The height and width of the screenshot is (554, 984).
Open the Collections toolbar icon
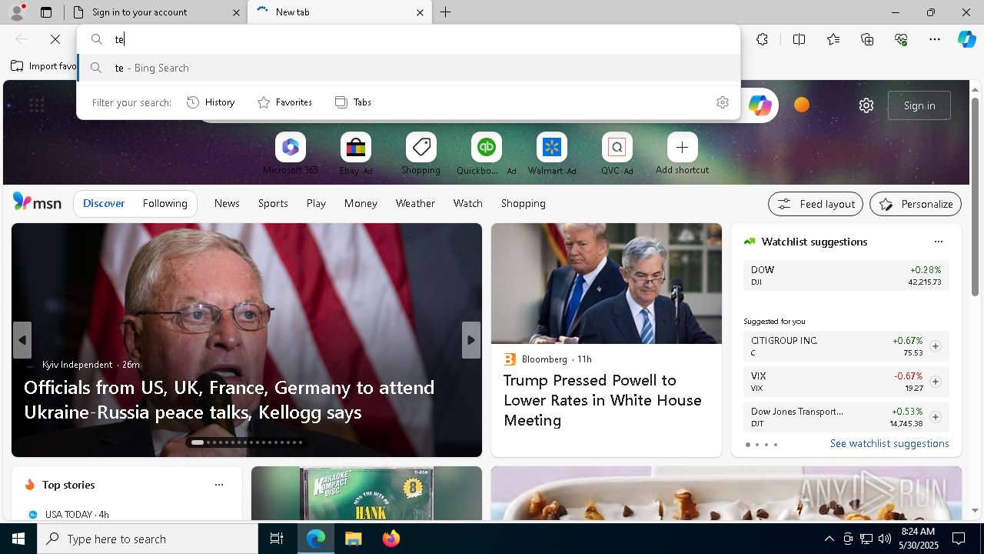(x=867, y=39)
